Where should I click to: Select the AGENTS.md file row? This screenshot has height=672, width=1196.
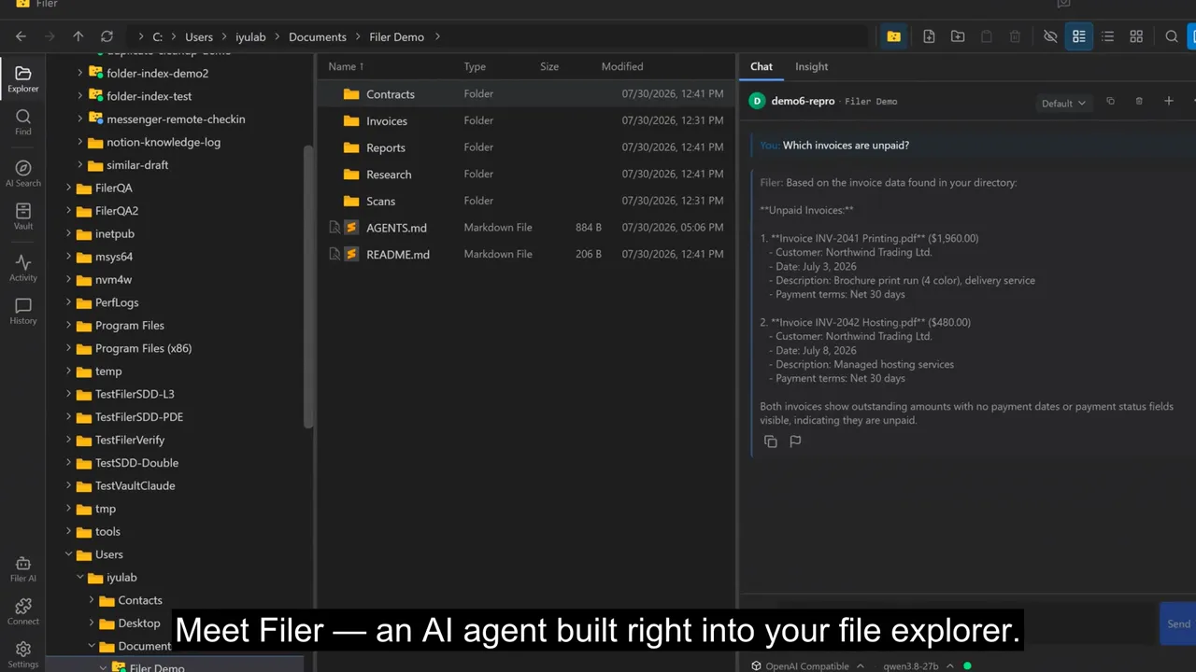[x=526, y=228]
